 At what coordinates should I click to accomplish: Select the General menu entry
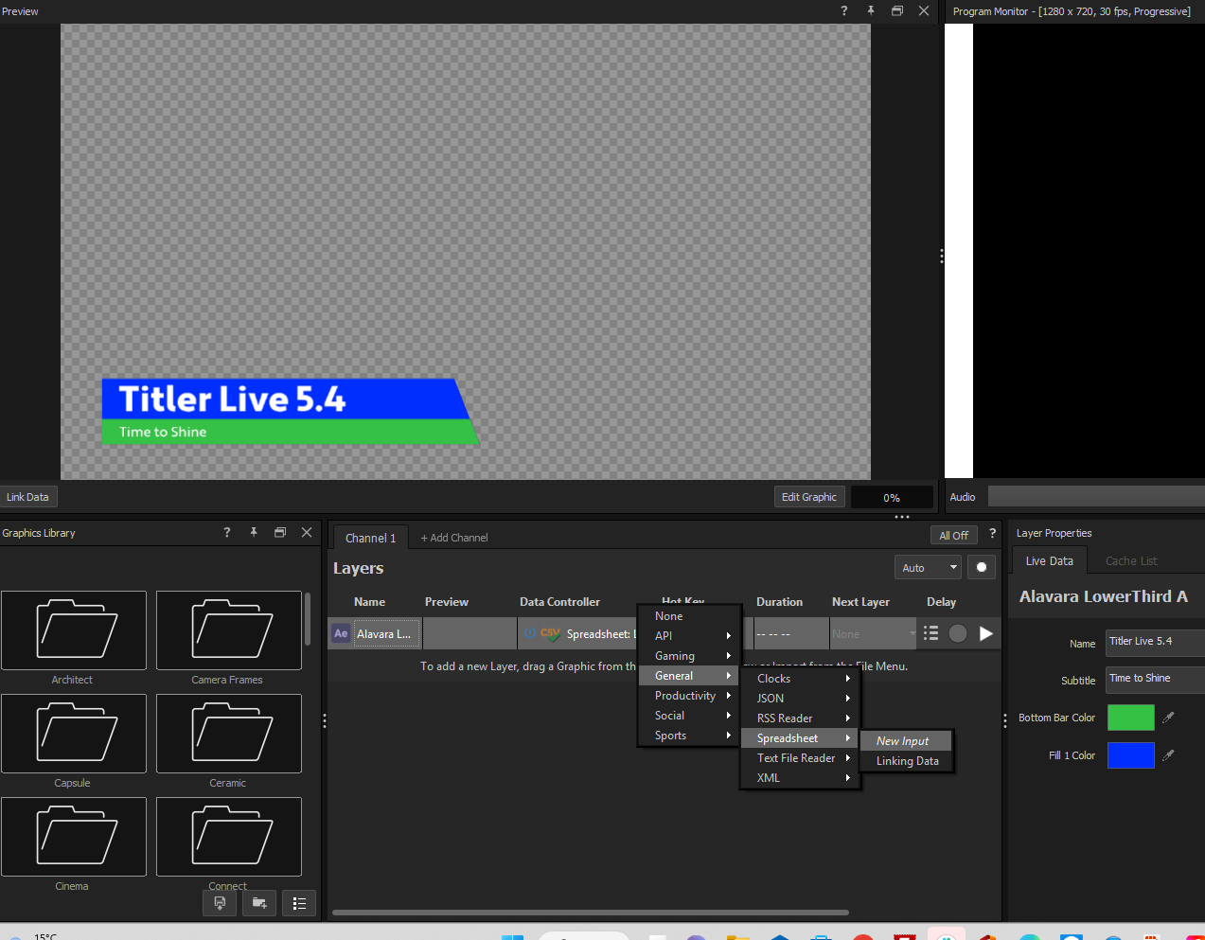click(x=688, y=676)
